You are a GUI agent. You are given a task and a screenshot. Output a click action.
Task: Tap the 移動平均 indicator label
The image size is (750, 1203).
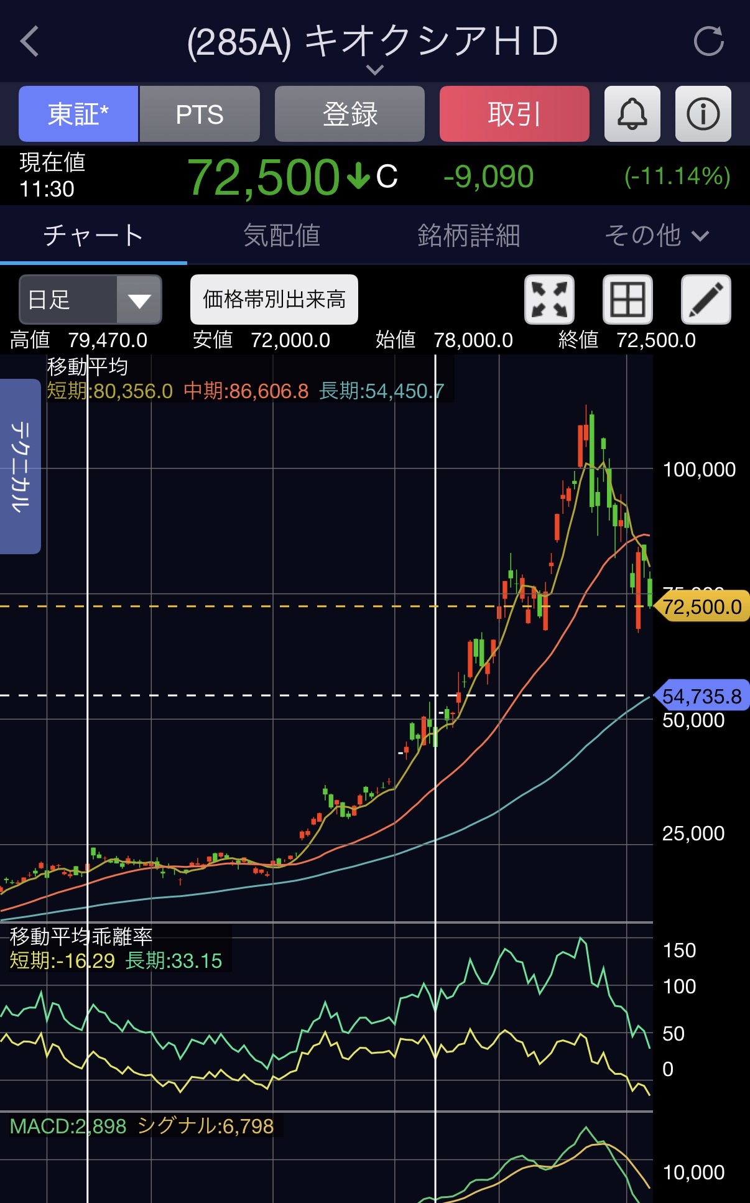pos(88,366)
